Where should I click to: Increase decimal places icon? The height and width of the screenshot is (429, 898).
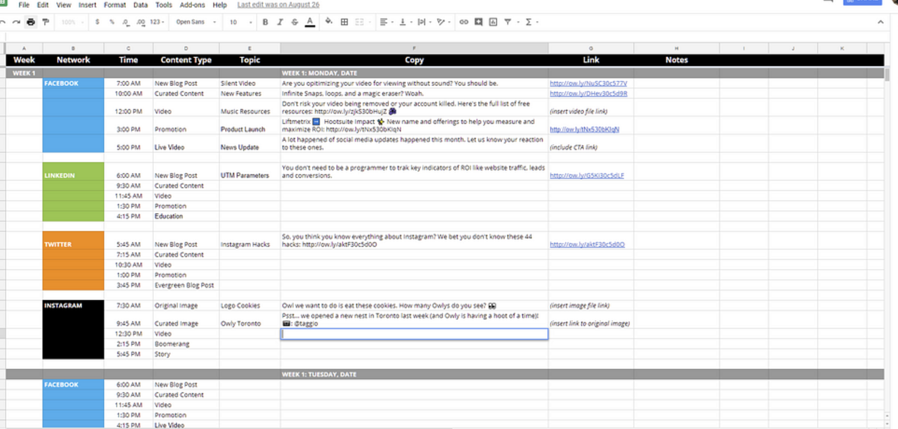pyautogui.click(x=140, y=22)
